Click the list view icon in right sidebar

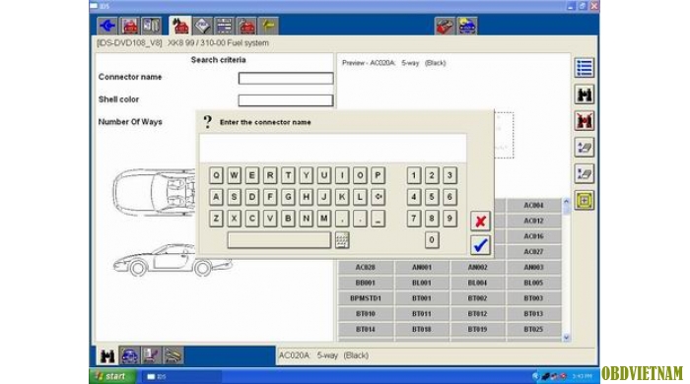[584, 68]
